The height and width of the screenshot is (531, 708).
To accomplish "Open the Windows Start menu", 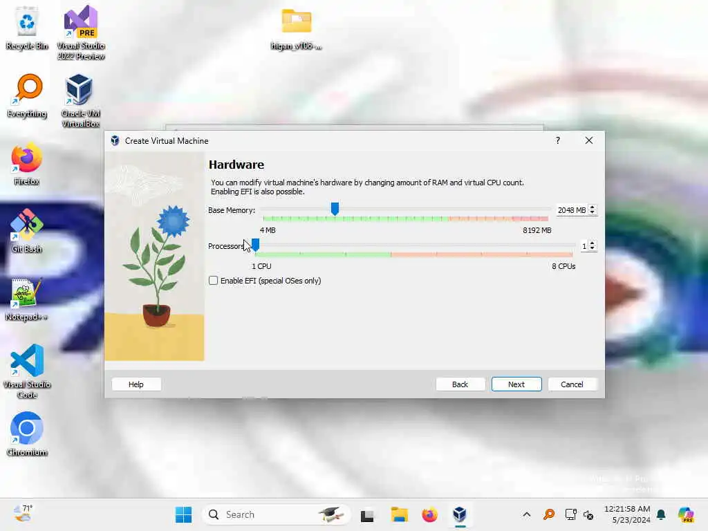I will tap(183, 514).
